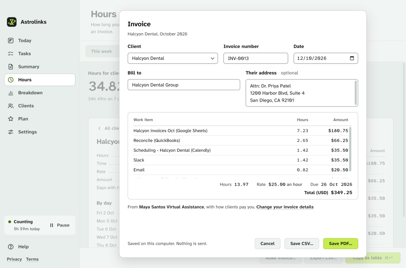Click the Reconcile (QuickBooks) row
406x268 pixels.
pyautogui.click(x=241, y=140)
